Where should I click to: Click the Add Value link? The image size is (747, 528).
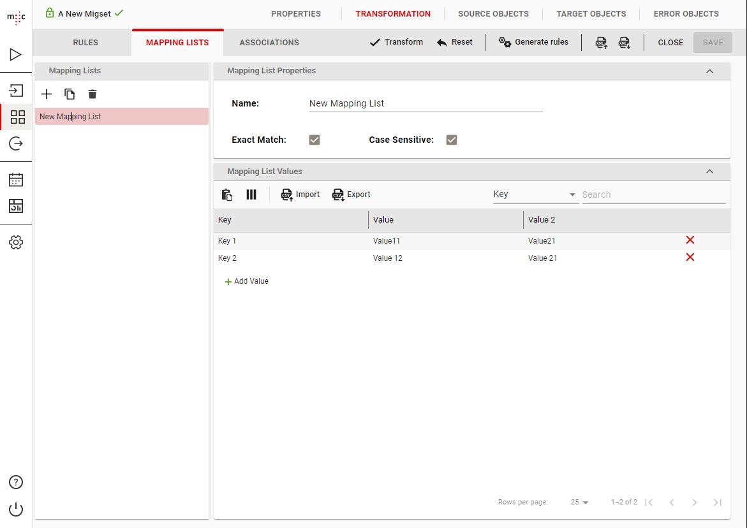(x=247, y=281)
